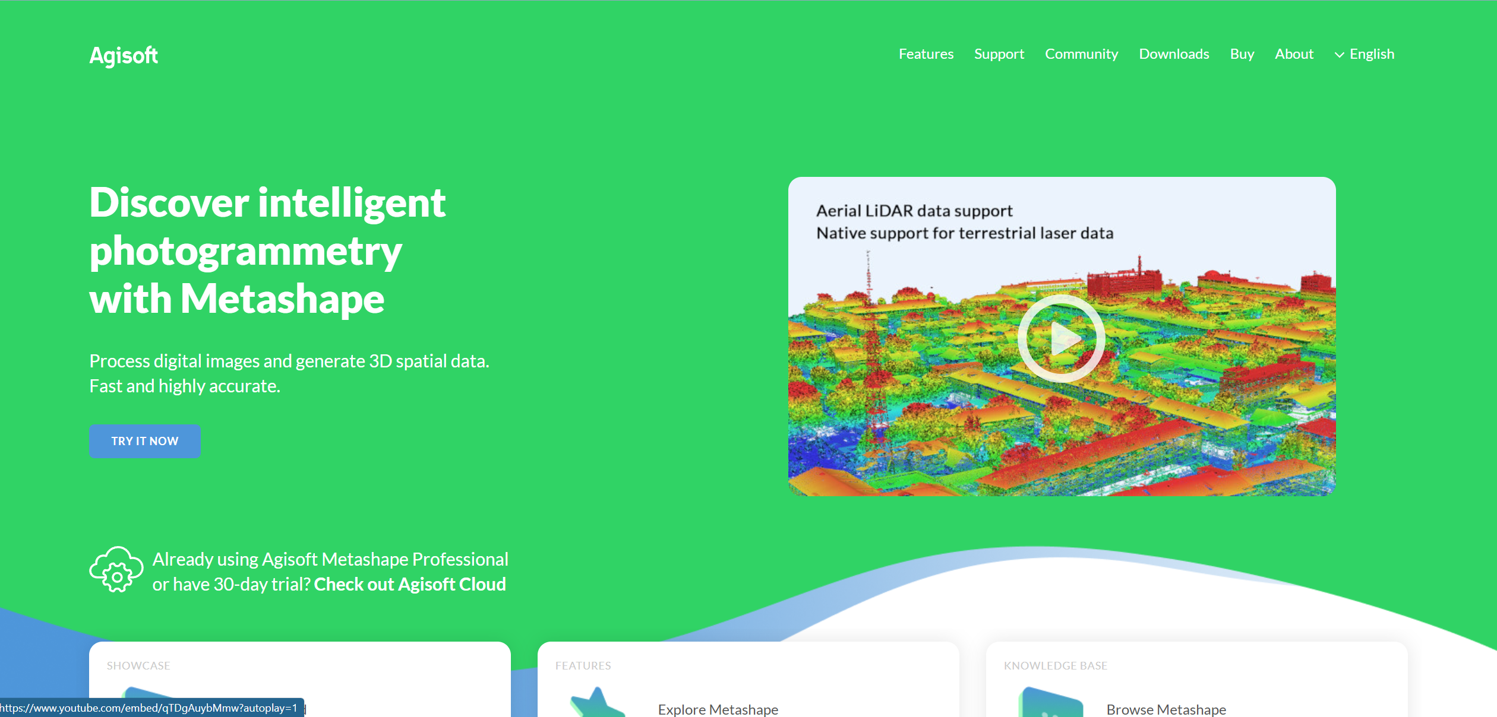Follow the Check out Agisoft Cloud link
This screenshot has height=717, width=1497.
pos(409,585)
